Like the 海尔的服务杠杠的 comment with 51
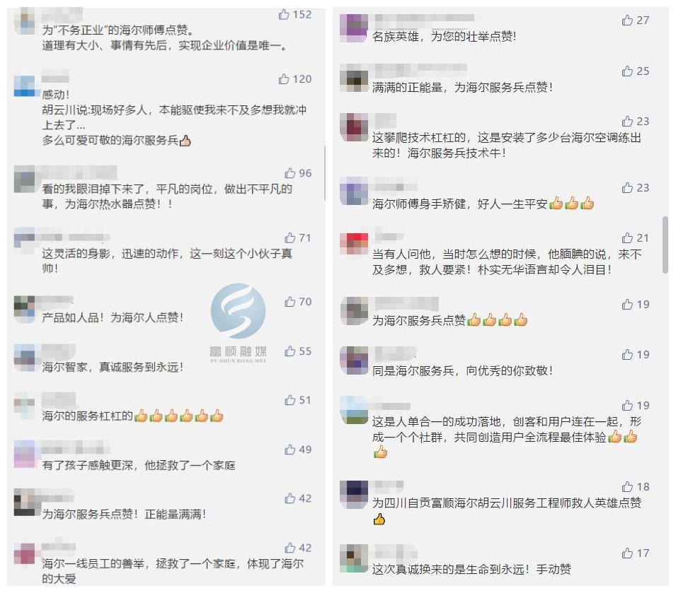 (x=290, y=400)
